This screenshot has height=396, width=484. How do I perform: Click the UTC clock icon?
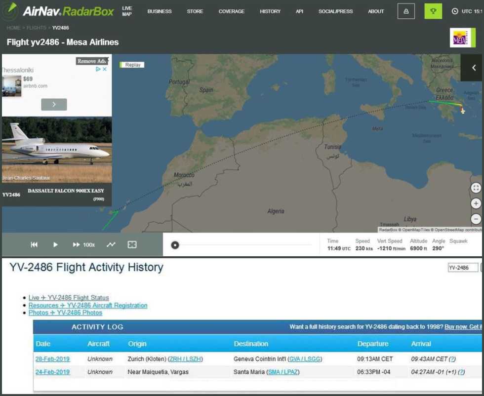455,11
